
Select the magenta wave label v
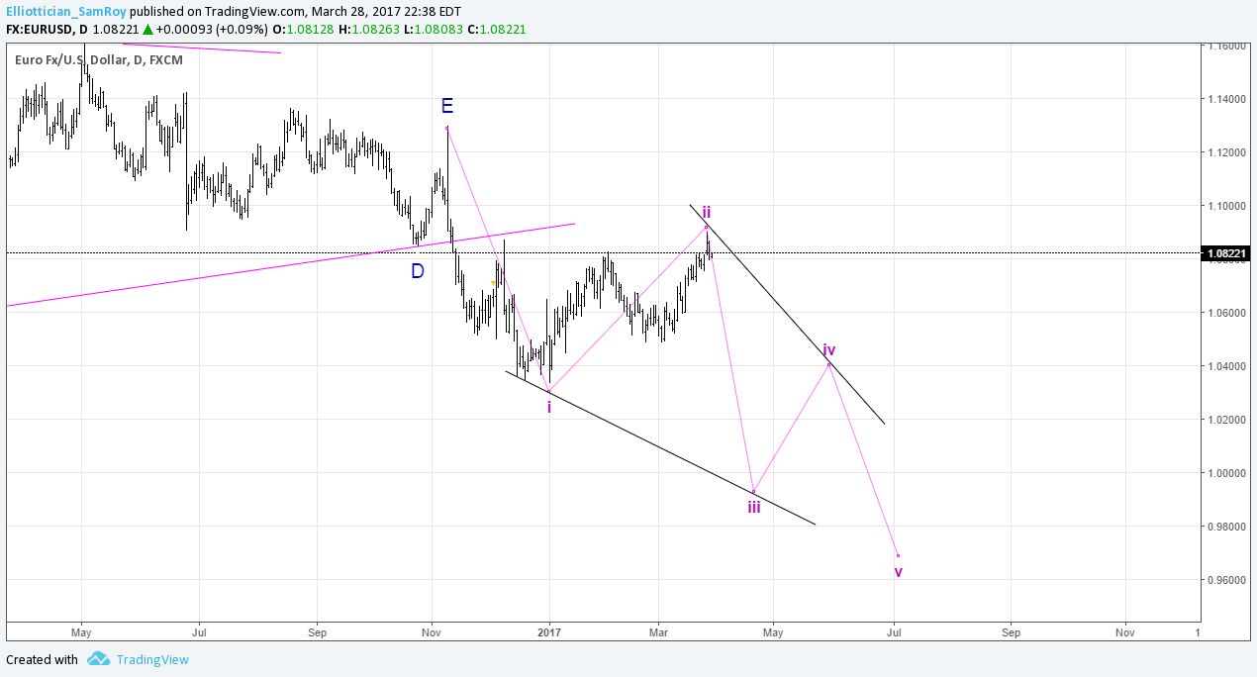tap(898, 572)
